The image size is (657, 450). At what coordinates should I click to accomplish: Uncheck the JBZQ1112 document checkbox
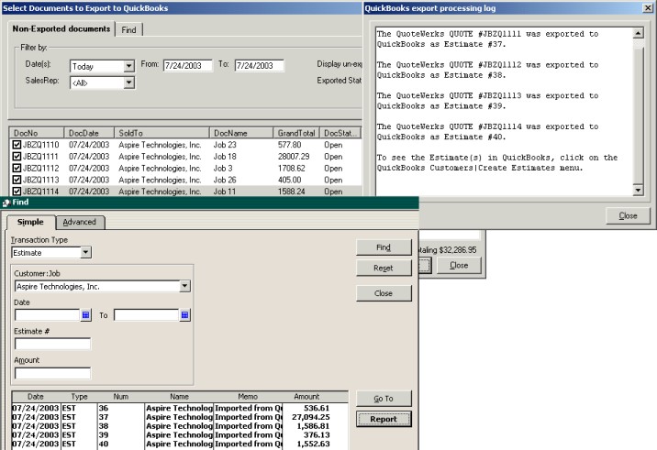click(x=17, y=169)
